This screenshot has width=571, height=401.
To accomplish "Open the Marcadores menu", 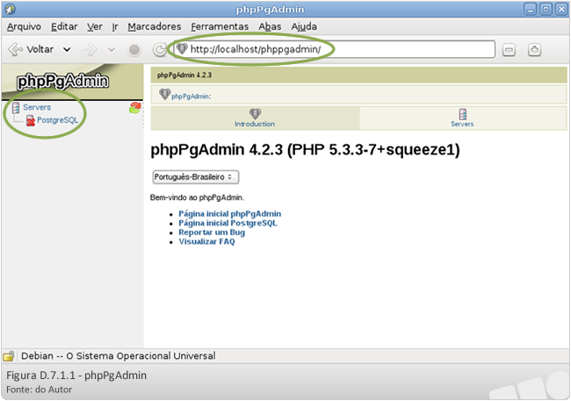I will pos(155,26).
